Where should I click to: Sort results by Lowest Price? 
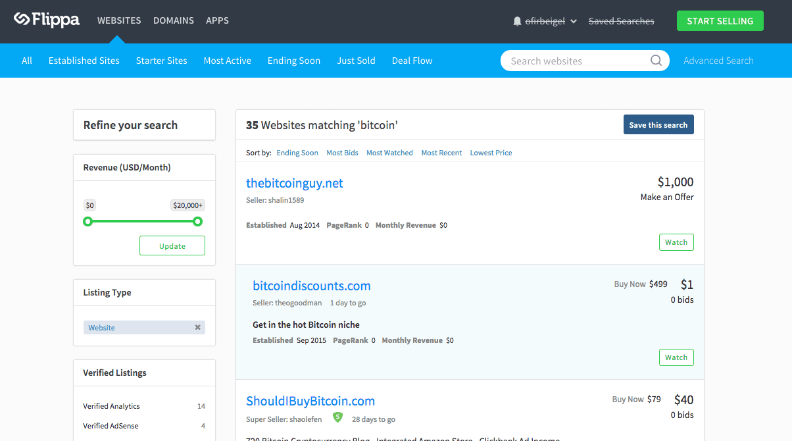click(491, 153)
